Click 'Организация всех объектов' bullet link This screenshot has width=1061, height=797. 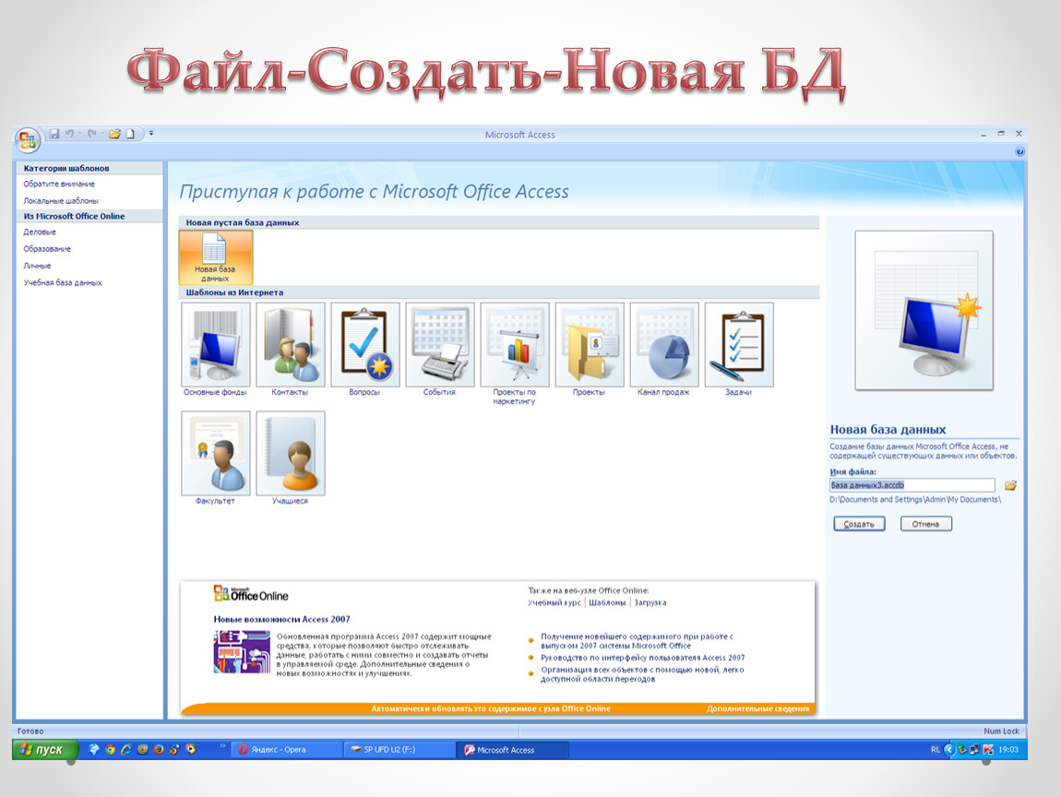(x=641, y=674)
